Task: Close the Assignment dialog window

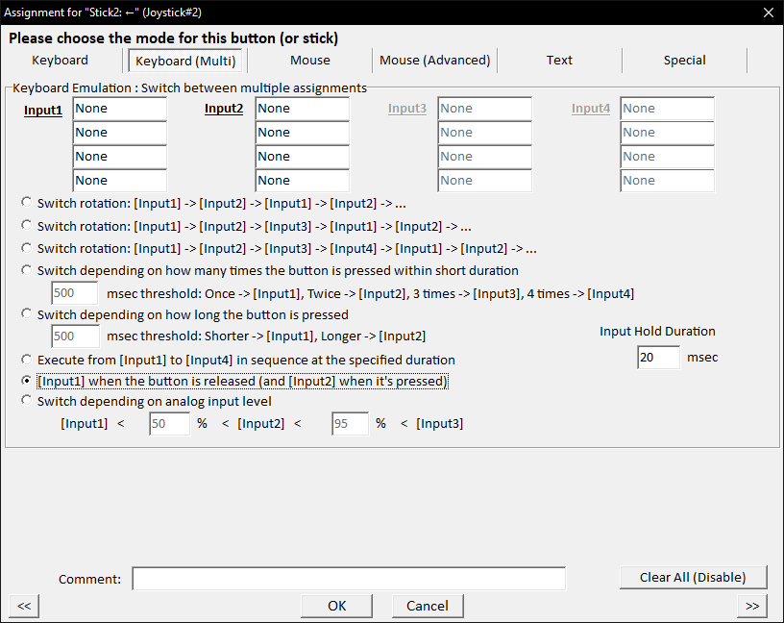Action: (x=767, y=12)
